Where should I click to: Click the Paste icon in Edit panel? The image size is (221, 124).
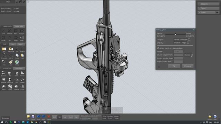pyautogui.click(x=22, y=56)
